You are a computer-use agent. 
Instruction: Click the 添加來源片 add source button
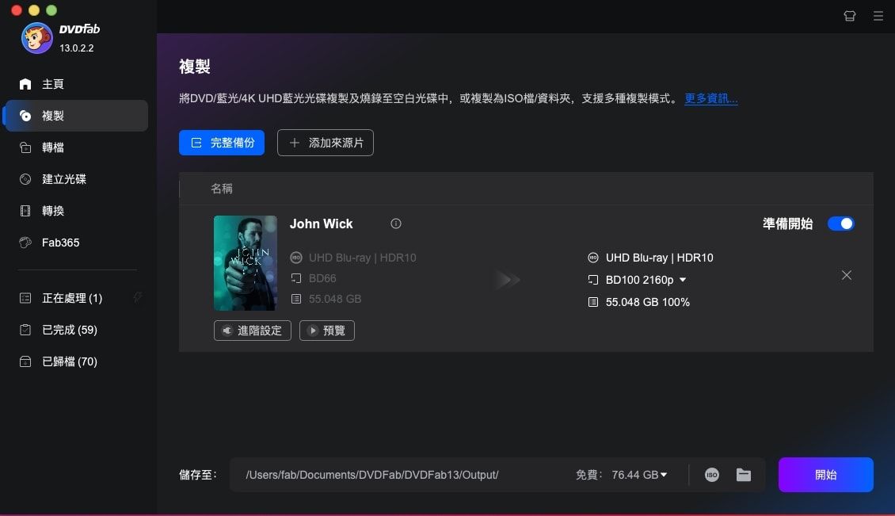coord(326,143)
